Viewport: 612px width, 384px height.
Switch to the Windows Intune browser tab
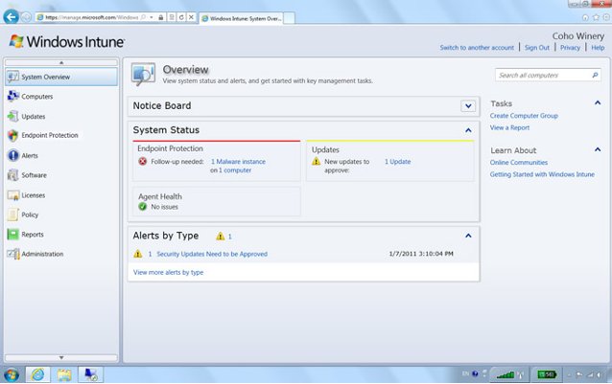(249, 18)
